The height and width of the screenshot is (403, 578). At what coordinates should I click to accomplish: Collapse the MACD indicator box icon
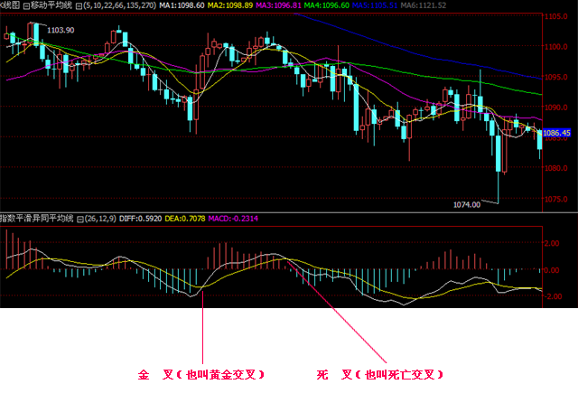tap(79, 219)
